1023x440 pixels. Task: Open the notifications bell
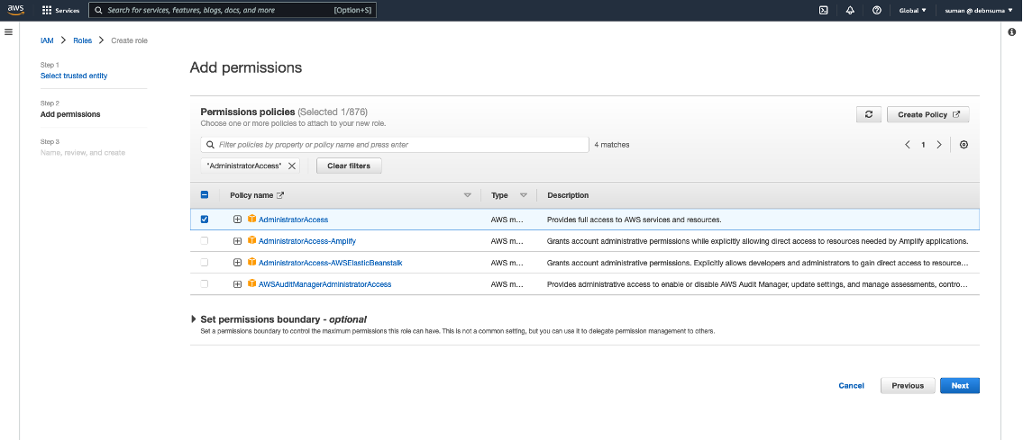tap(850, 11)
